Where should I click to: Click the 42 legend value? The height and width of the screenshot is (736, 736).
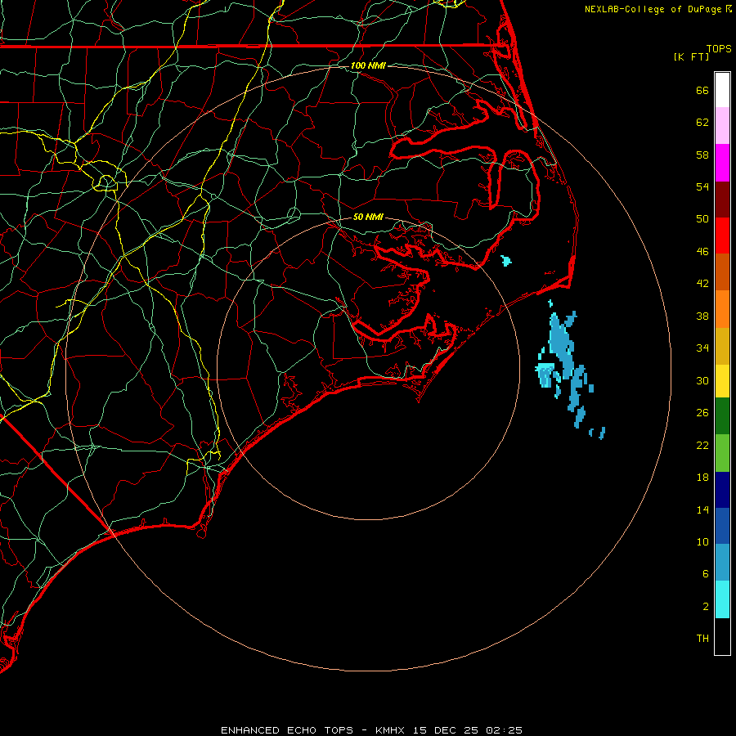coord(702,283)
